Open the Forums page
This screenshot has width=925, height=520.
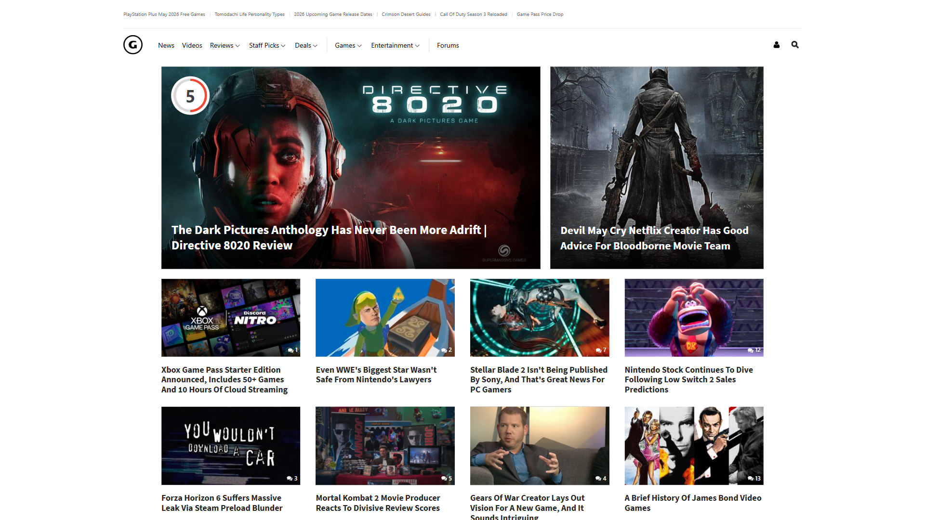click(448, 45)
